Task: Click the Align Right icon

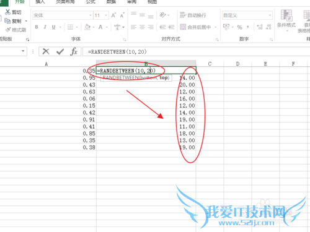Action: tap(151, 27)
